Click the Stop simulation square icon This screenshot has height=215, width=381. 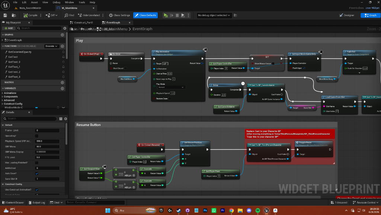click(177, 15)
